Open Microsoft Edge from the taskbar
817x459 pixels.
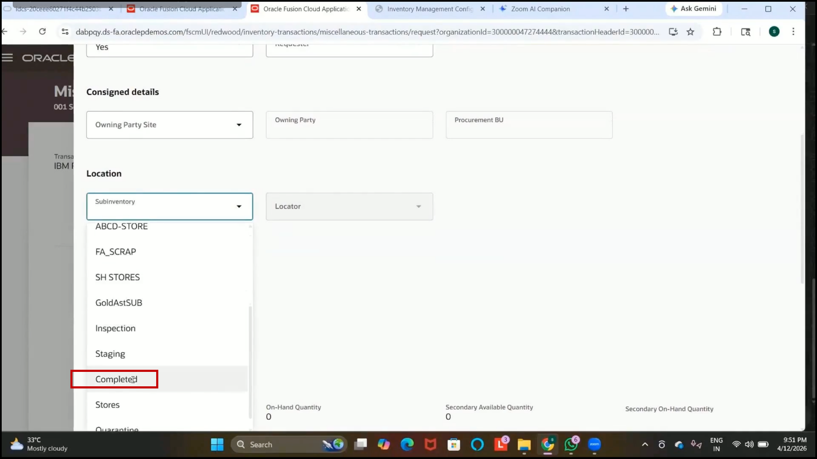pos(407,445)
